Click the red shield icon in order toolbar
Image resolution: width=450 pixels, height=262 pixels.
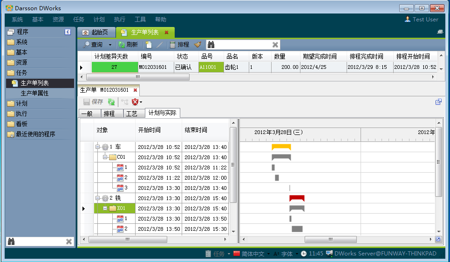coord(135,102)
